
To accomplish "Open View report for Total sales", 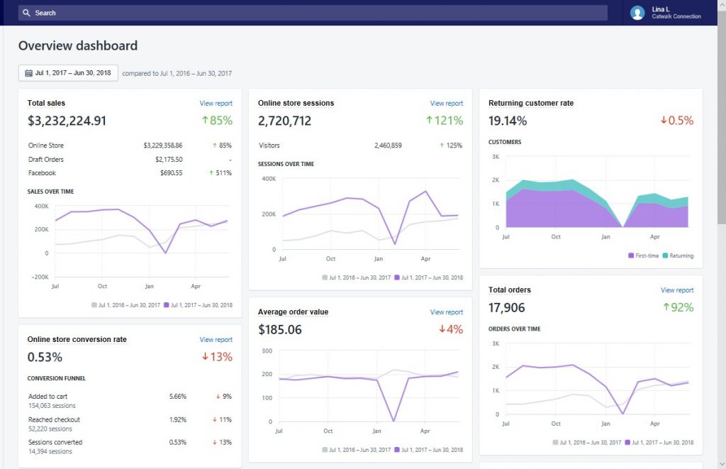I will [216, 104].
